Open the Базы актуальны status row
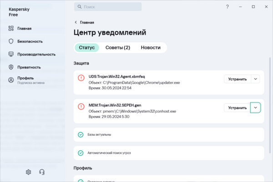The height and width of the screenshot is (182, 273). 169,135
